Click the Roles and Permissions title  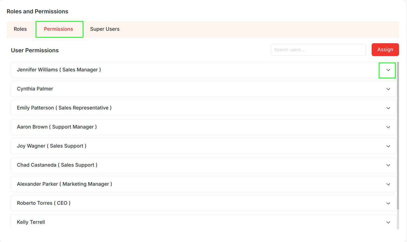click(x=37, y=11)
